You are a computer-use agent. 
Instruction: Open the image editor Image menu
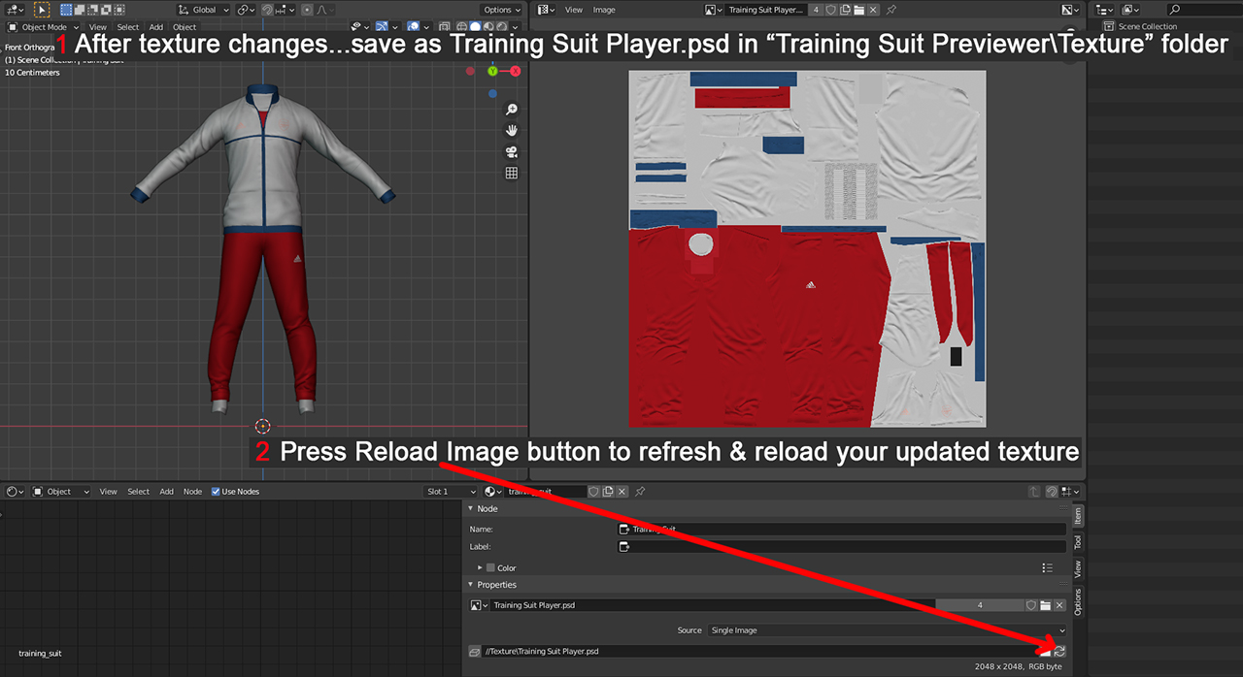(x=604, y=10)
